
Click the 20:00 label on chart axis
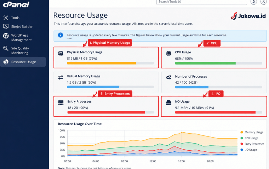210,161
